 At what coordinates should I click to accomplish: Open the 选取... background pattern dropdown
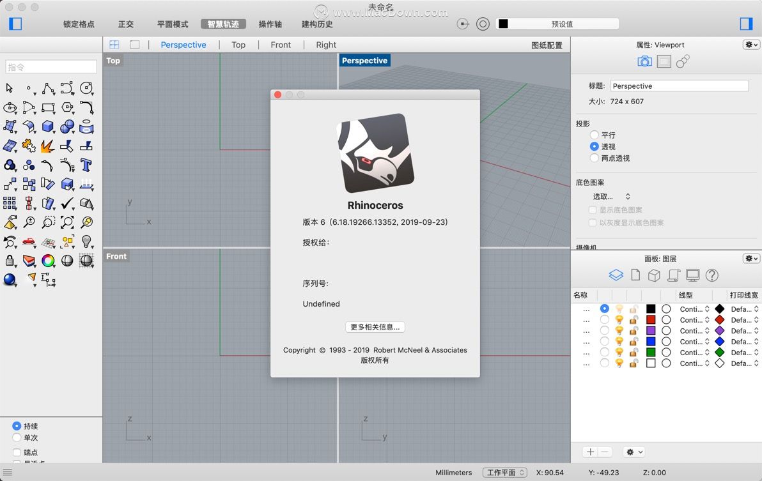pyautogui.click(x=611, y=197)
